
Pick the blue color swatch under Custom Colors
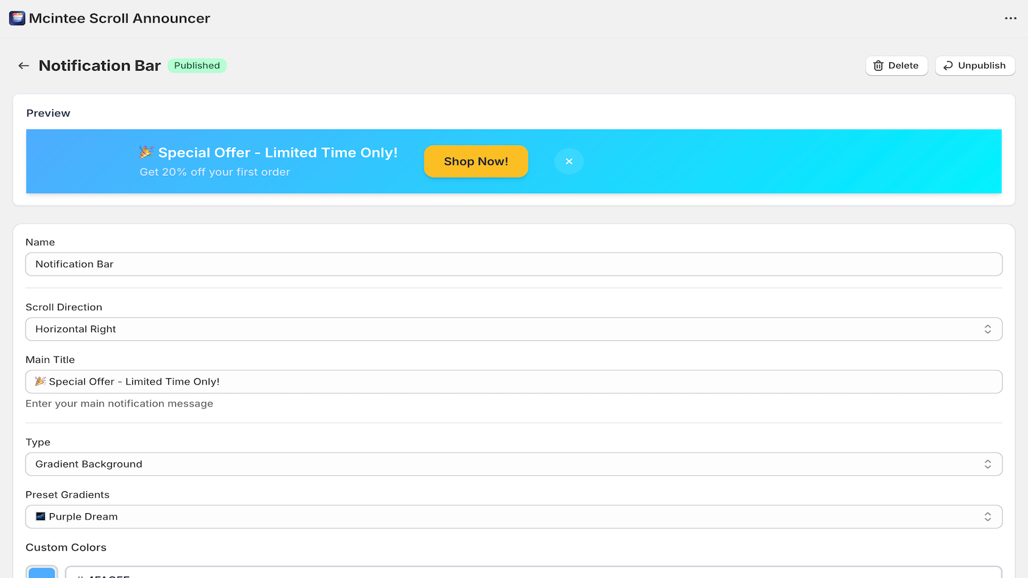pyautogui.click(x=42, y=574)
